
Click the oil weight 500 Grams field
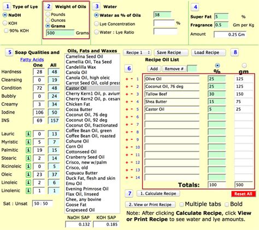click(61, 33)
